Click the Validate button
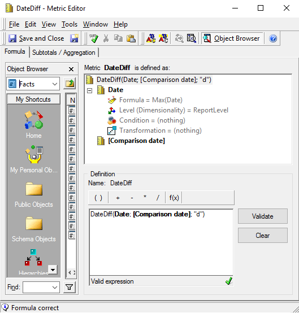 [263, 216]
